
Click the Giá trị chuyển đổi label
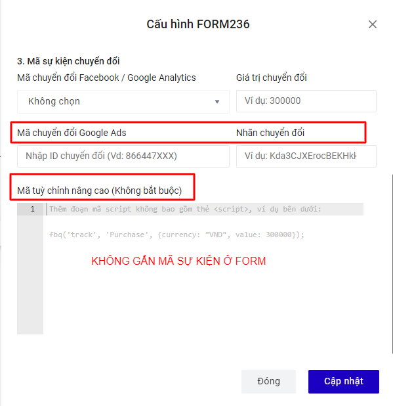272,78
